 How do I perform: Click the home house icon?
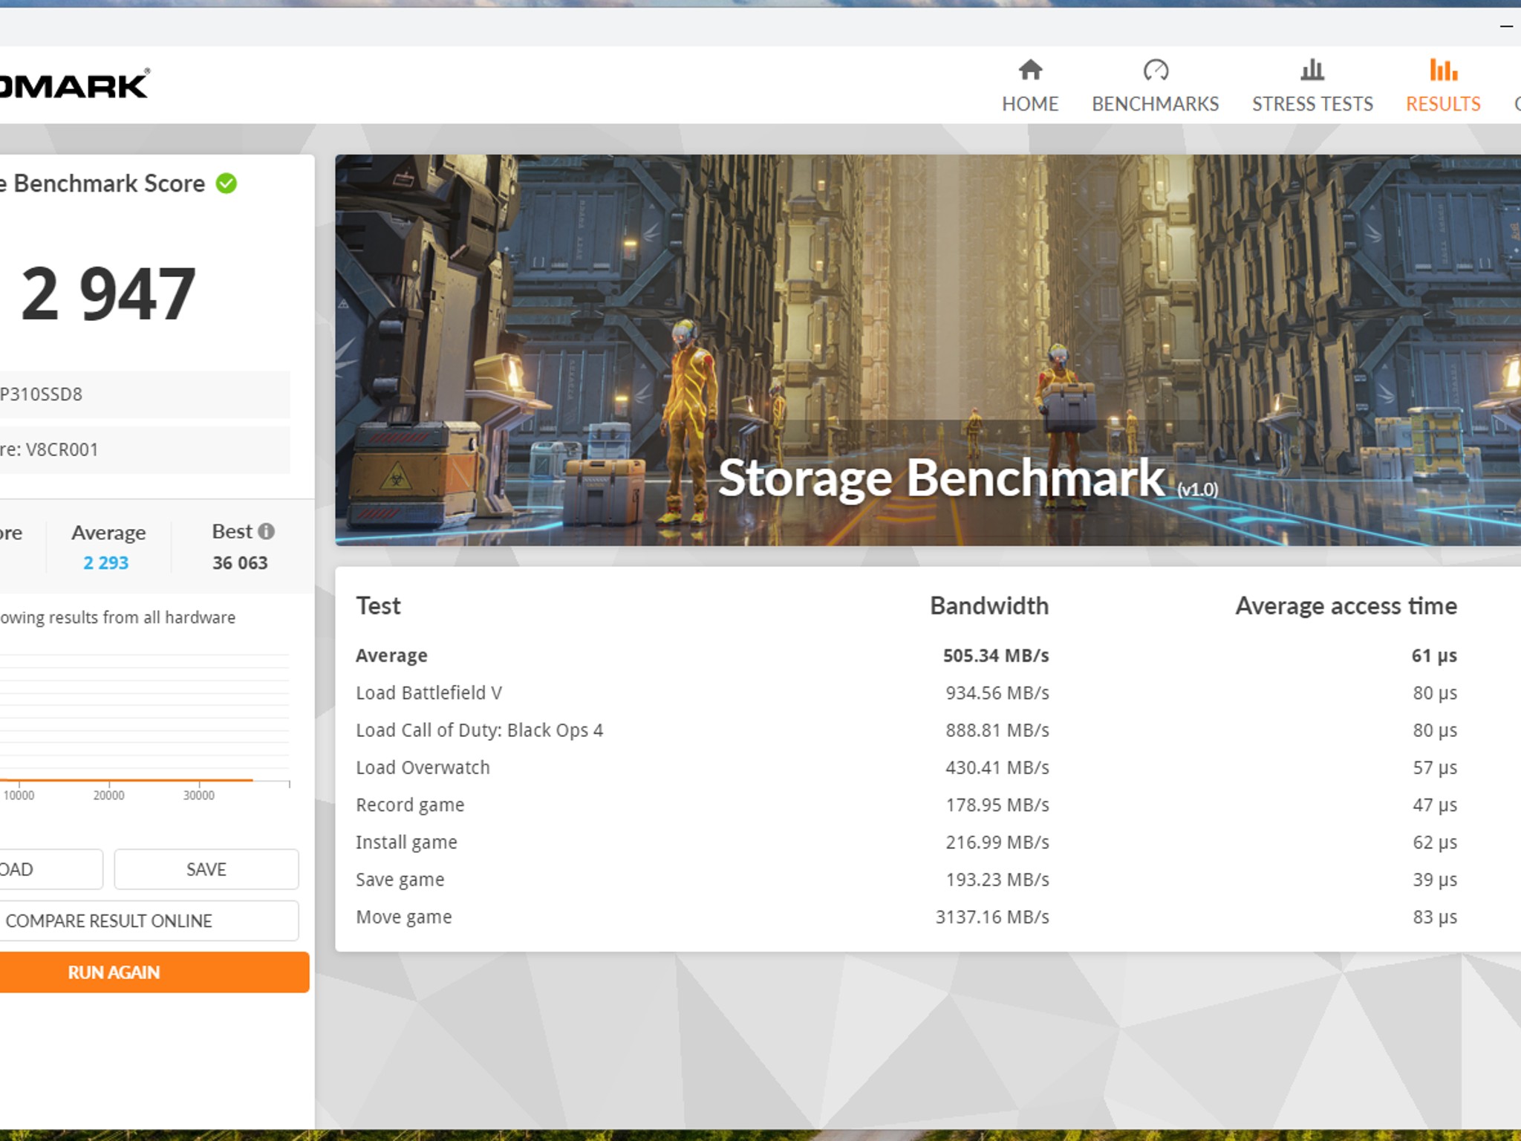1030,70
